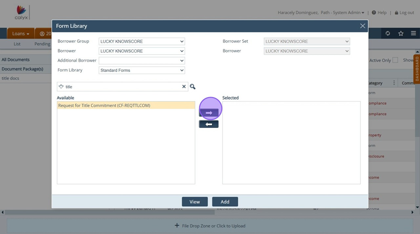Switch to the Pending tab
Screen dimensions: 420x234
[42, 44]
